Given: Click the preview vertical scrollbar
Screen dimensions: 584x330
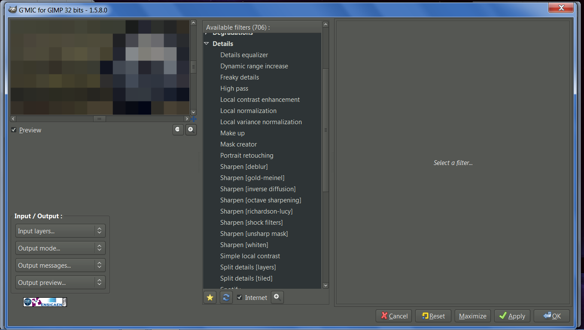Looking at the screenshot, I should pyautogui.click(x=193, y=67).
